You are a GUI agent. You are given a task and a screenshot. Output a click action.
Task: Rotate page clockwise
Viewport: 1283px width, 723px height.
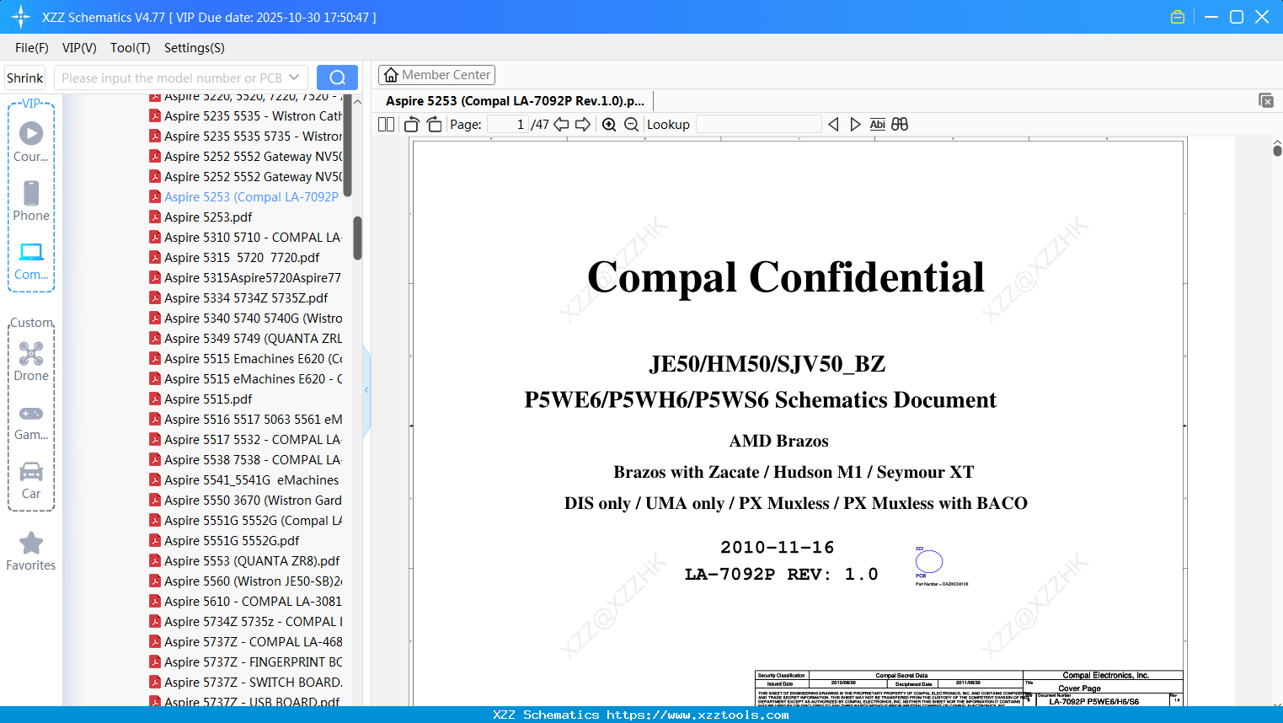click(434, 125)
